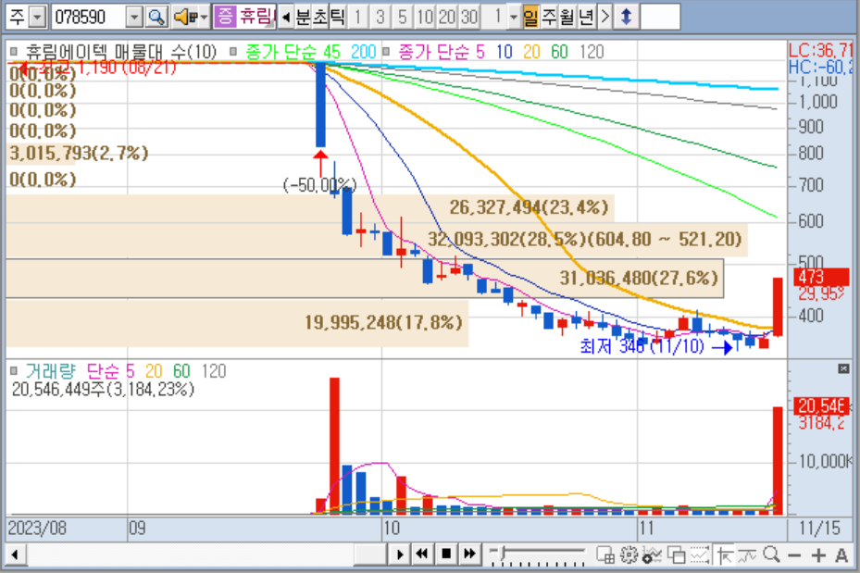Image resolution: width=860 pixels, height=573 pixels.
Task: Open chart settings gear icon
Action: tap(629, 554)
